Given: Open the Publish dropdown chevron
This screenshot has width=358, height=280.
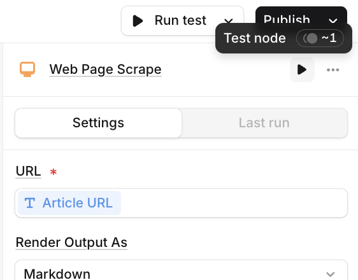Looking at the screenshot, I should tap(333, 21).
